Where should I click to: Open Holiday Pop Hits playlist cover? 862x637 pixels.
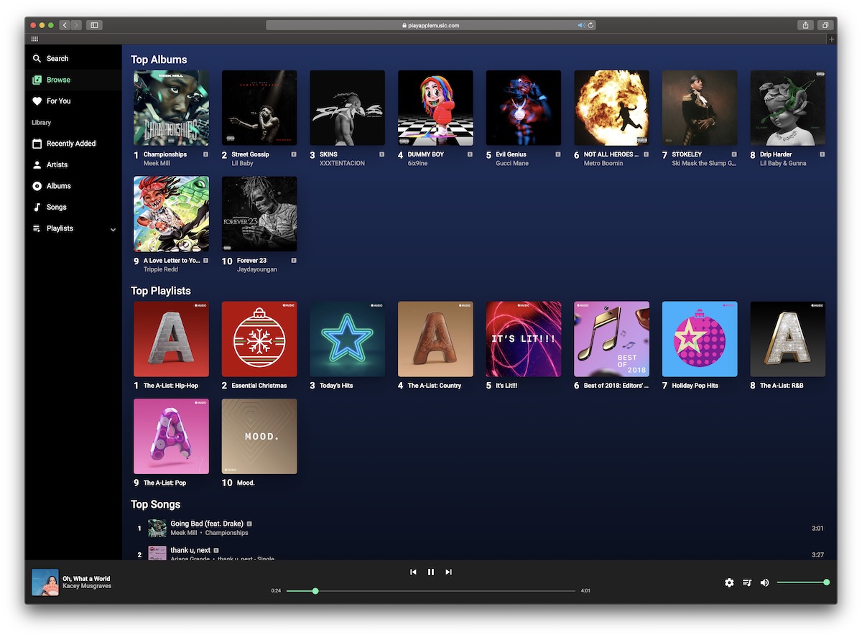[x=700, y=339]
